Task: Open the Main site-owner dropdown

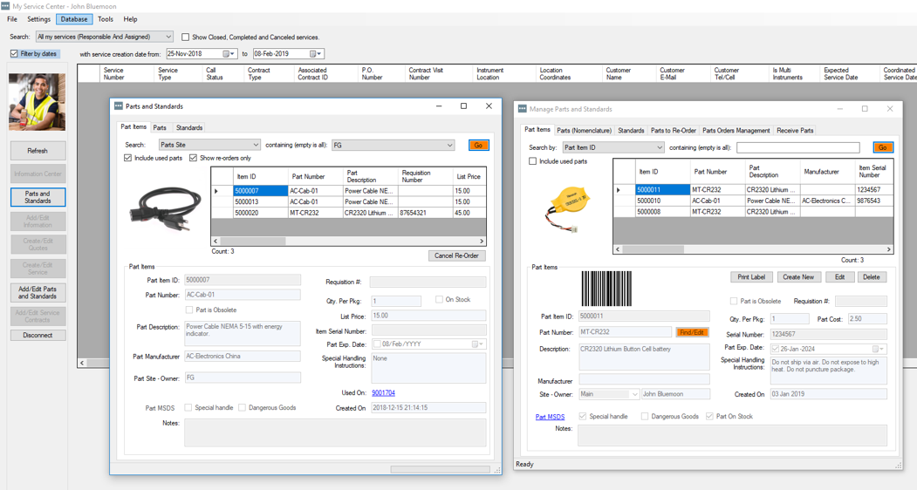Action: click(634, 395)
